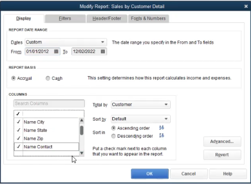The width and height of the screenshot is (251, 184).
Task: Uncheck the Name City column
Action: [x=18, y=122]
